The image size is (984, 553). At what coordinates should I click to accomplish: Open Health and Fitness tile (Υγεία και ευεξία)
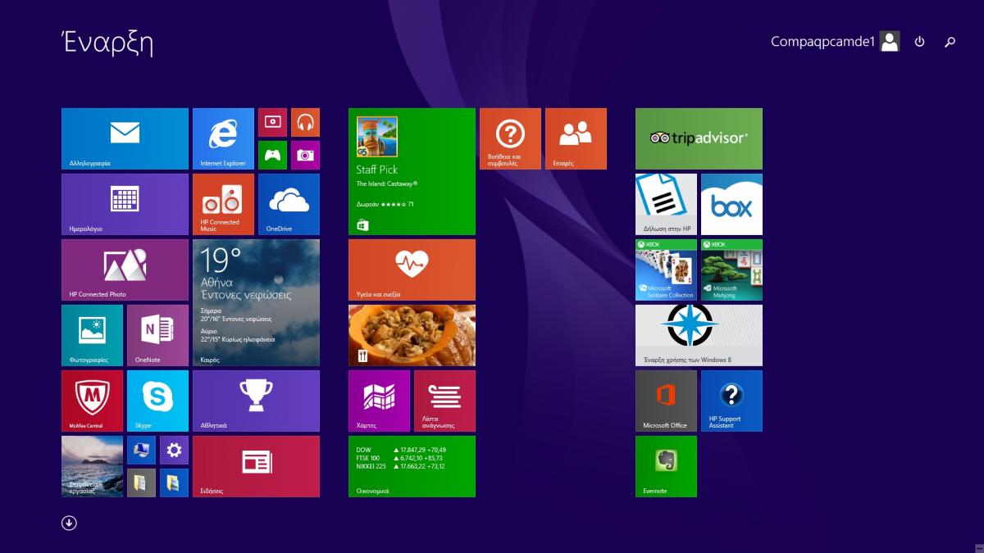pyautogui.click(x=412, y=270)
